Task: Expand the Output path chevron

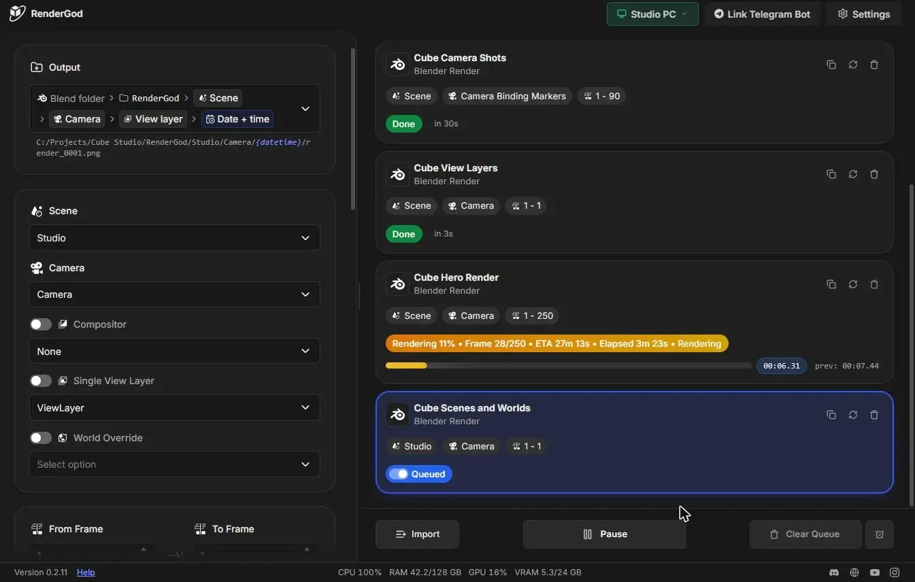Action: point(305,109)
